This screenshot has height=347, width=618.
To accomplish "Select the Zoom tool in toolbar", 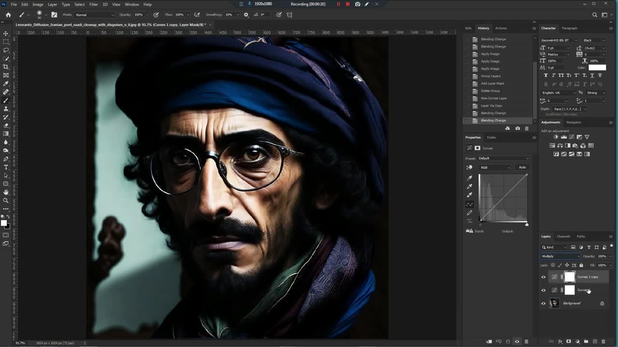I will point(6,200).
